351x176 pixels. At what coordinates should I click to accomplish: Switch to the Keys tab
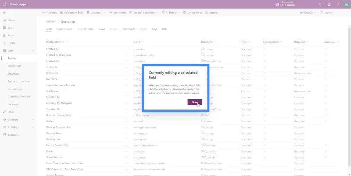[155, 29]
